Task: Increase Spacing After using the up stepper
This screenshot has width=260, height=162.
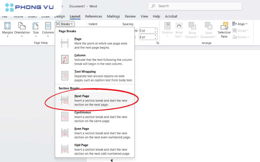Action: click(x=155, y=36)
